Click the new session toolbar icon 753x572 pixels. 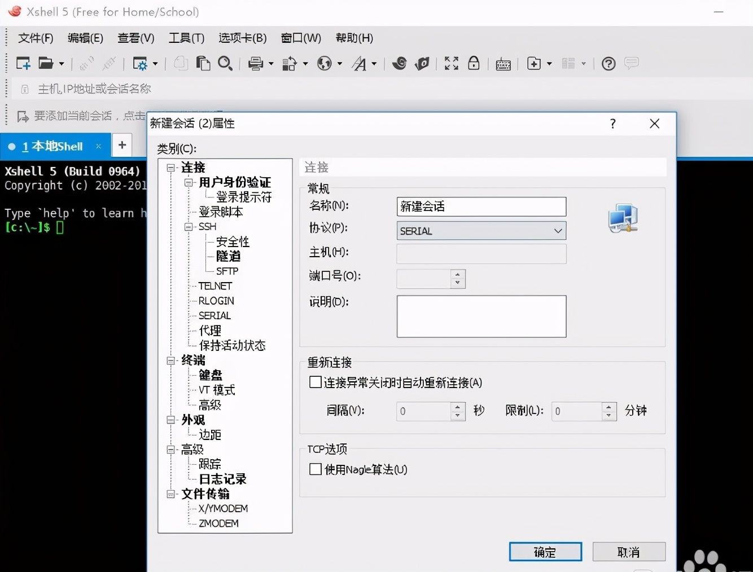coord(23,63)
